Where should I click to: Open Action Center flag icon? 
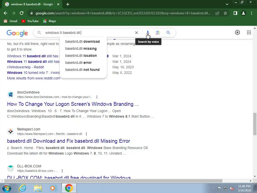coord(219,188)
